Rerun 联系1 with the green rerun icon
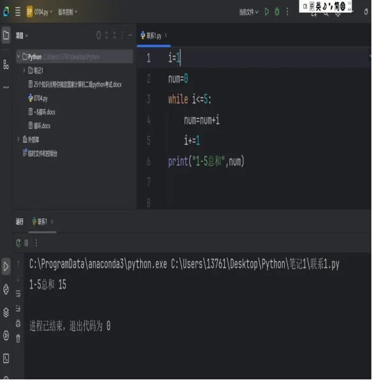Screen dimensions: 372x380 [18, 243]
